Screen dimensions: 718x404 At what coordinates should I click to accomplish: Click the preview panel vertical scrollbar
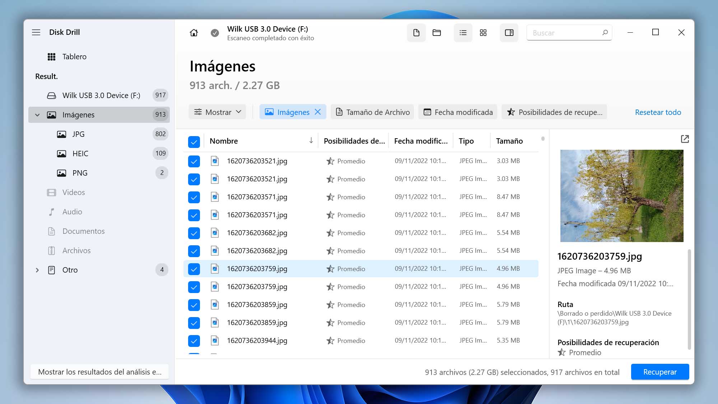click(x=689, y=299)
